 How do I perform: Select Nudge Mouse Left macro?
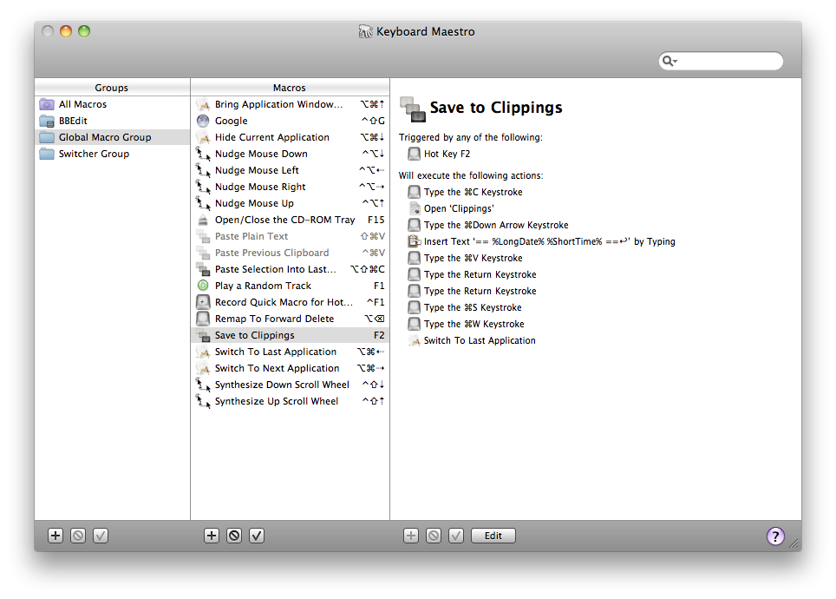[290, 170]
